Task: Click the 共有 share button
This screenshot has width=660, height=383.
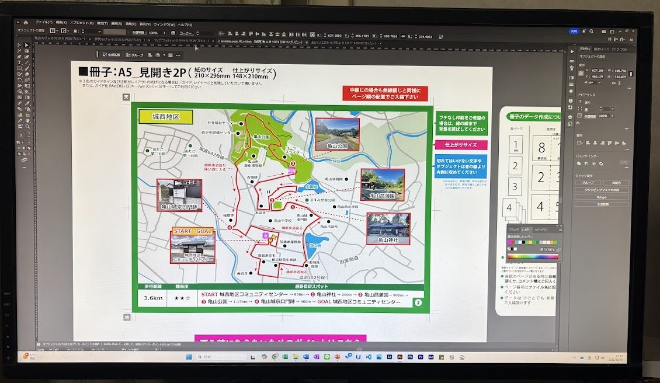Action: point(575,31)
